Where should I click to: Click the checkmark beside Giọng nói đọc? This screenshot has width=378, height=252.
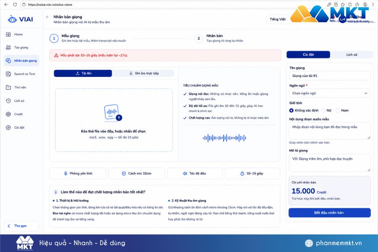pos(185,94)
